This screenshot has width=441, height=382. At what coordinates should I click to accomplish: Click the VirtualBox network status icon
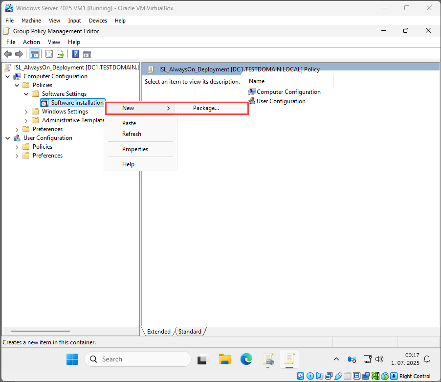329,376
